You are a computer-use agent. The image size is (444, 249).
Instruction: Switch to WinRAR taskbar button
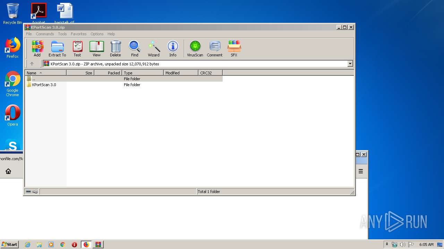click(x=98, y=245)
